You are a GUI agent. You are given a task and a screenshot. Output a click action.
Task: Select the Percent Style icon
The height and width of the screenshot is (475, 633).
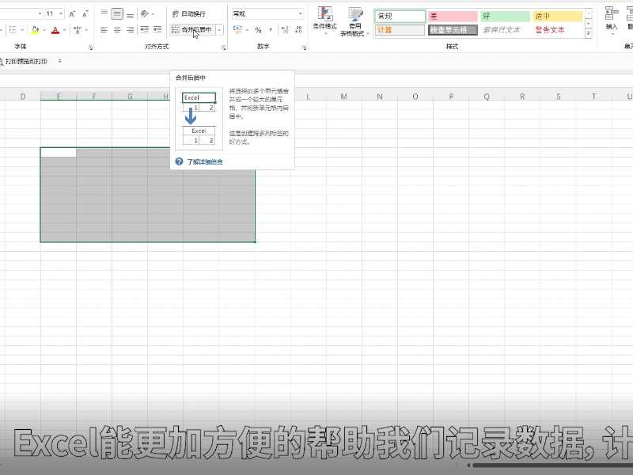click(257, 28)
